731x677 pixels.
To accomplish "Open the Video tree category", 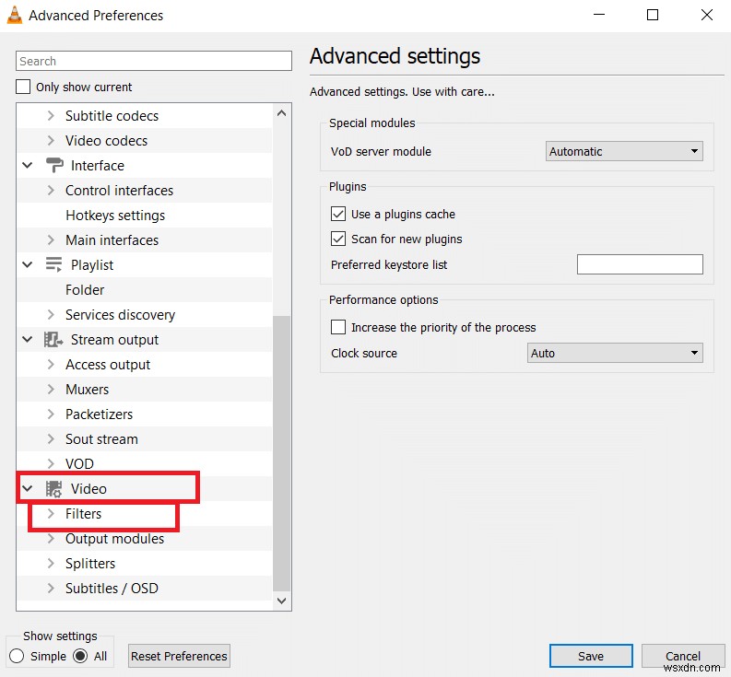I will pyautogui.click(x=88, y=489).
